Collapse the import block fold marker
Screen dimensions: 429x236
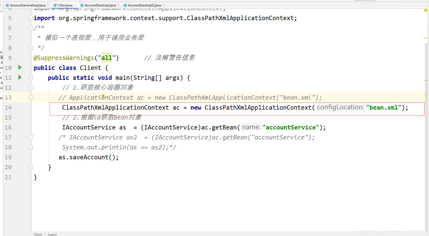(31, 18)
